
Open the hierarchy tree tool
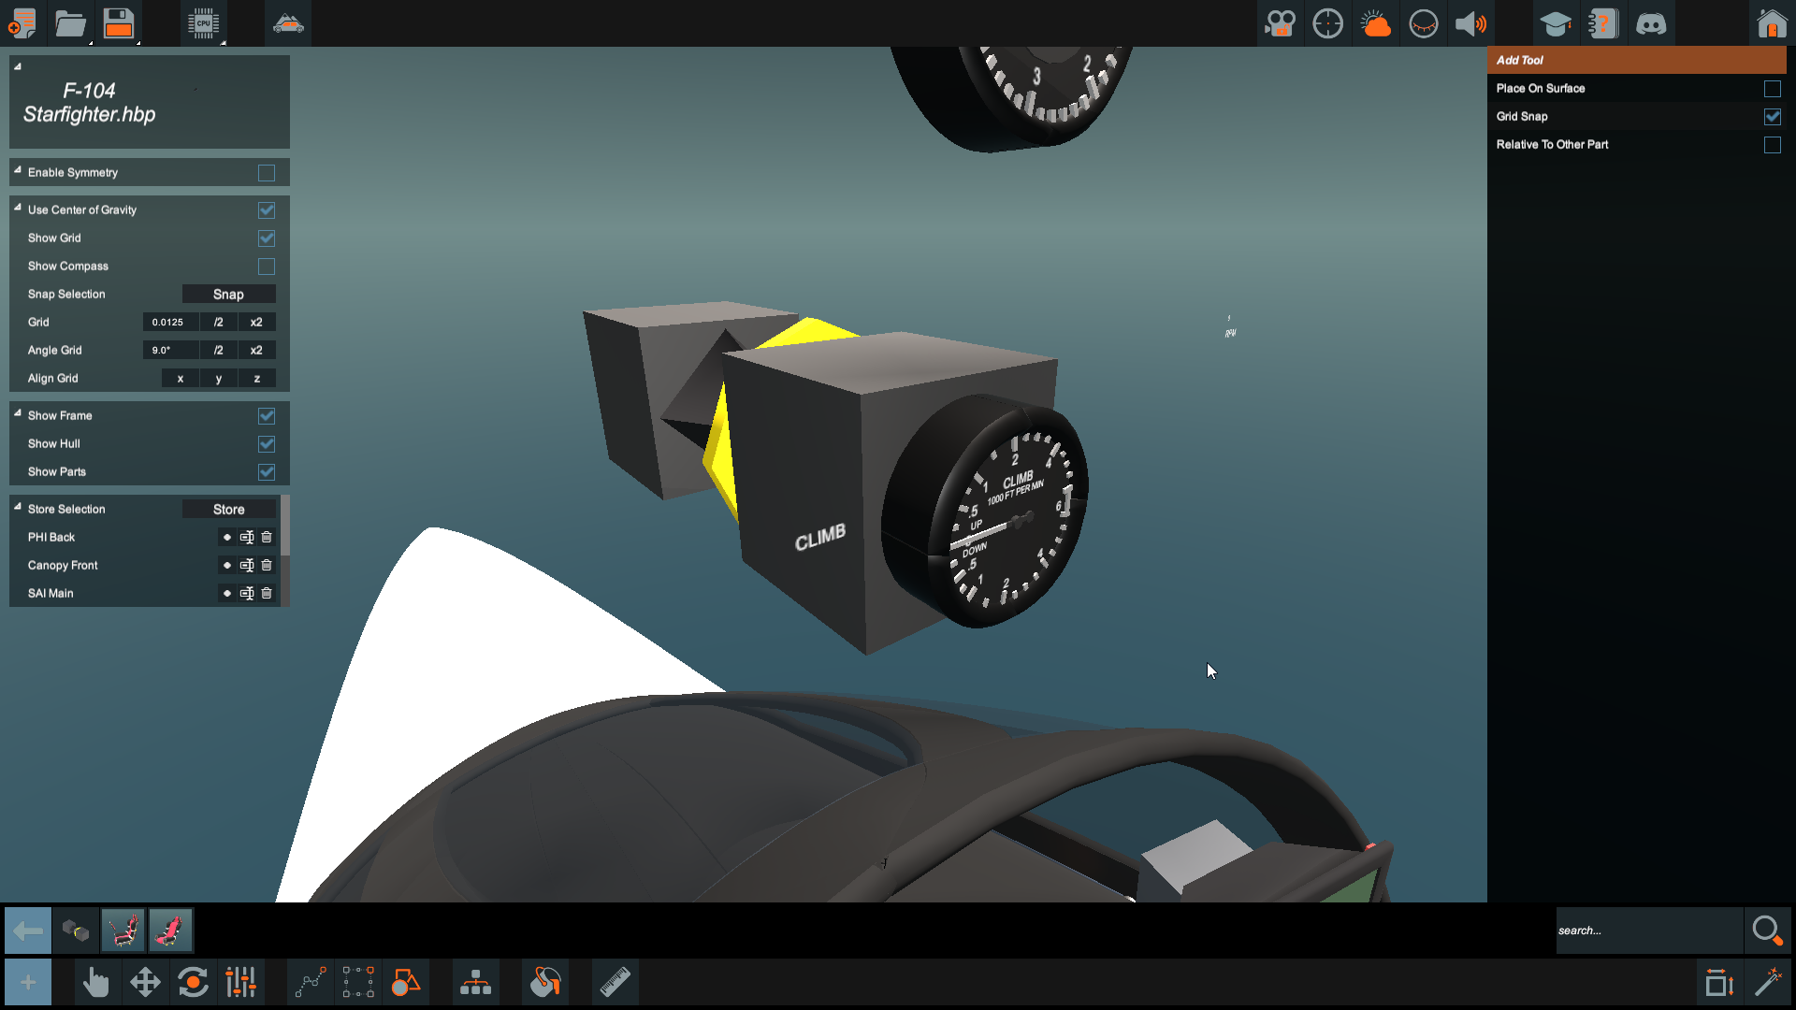tap(475, 983)
